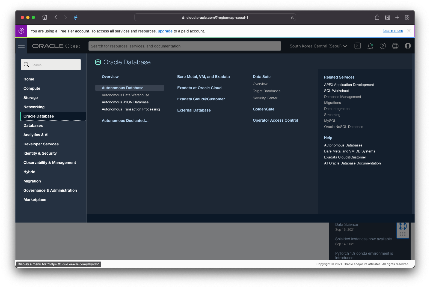The width and height of the screenshot is (430, 288).
Task: Select Analytics & AI menu category
Action: coord(36,135)
